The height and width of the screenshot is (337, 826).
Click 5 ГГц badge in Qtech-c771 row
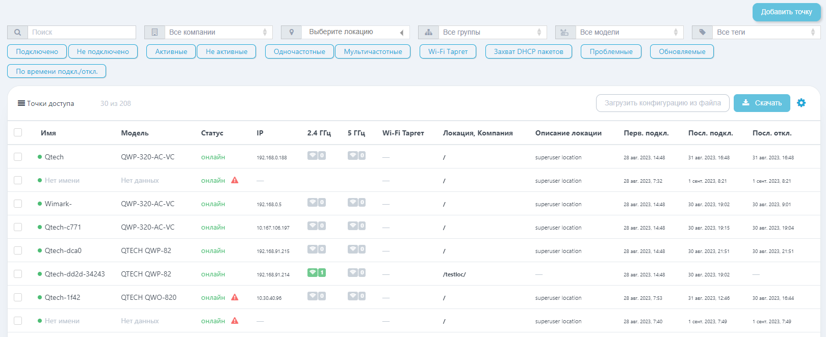click(x=356, y=226)
